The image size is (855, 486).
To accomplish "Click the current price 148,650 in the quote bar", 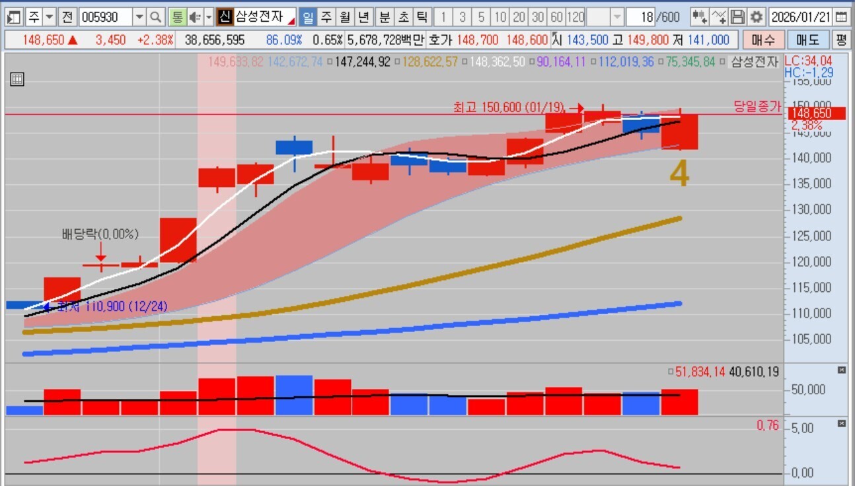I will (44, 40).
